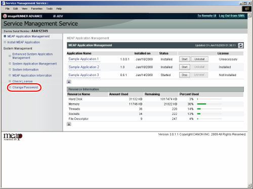
Task: Click Uninstall for Sample Application 3
Action: coord(199,75)
